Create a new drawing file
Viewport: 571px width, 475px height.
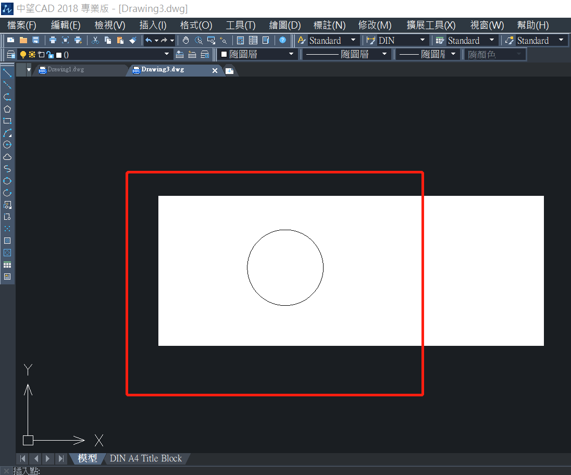(10, 40)
